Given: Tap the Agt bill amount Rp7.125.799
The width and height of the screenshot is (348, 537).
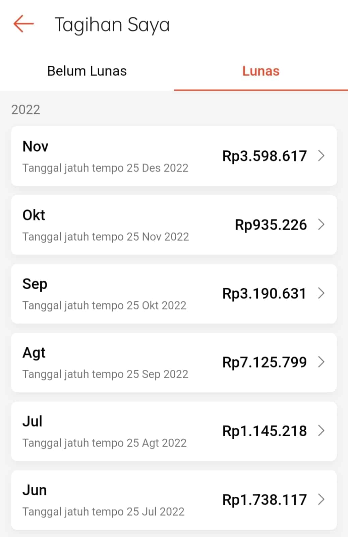Looking at the screenshot, I should pyautogui.click(x=265, y=362).
